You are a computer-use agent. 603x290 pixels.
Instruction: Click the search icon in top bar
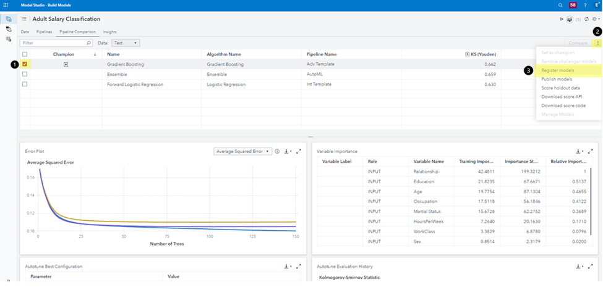click(560, 5)
